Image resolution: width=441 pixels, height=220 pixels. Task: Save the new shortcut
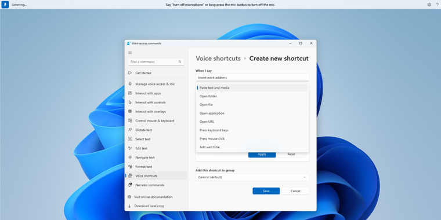pyautogui.click(x=266, y=191)
